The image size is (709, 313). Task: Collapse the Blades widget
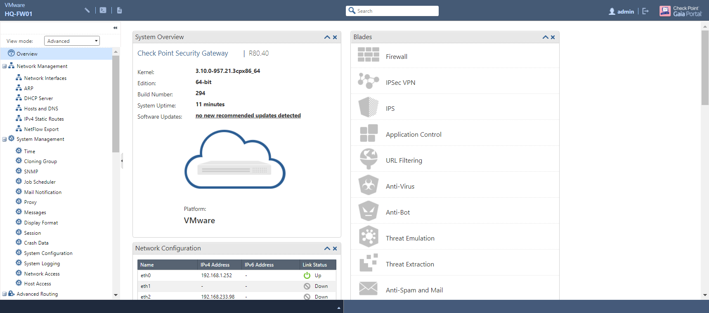546,37
